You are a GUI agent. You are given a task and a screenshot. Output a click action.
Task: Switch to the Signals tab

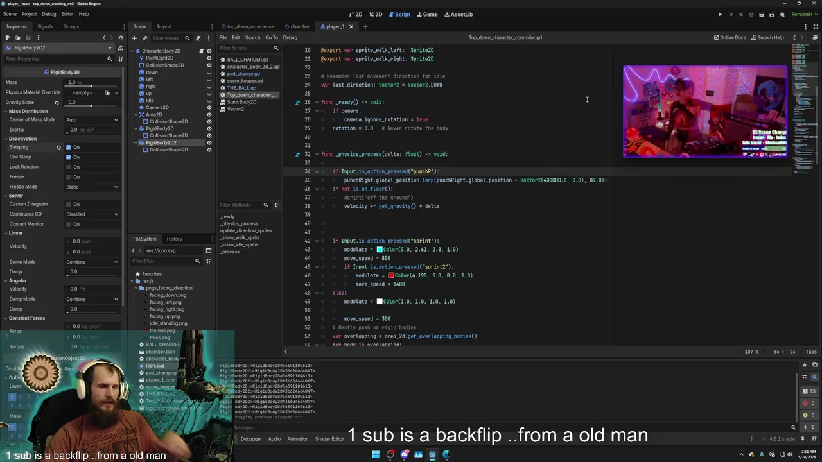tap(45, 26)
